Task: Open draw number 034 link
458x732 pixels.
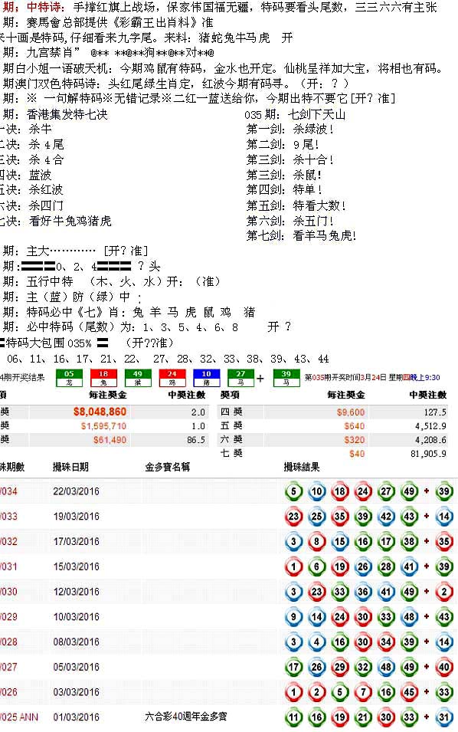Action: pyautogui.click(x=9, y=491)
